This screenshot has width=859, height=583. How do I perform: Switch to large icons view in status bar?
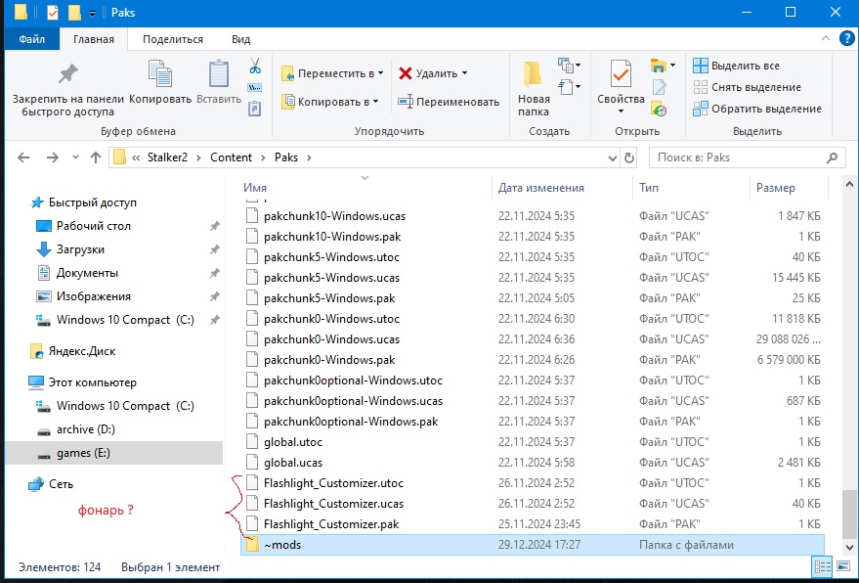(843, 567)
